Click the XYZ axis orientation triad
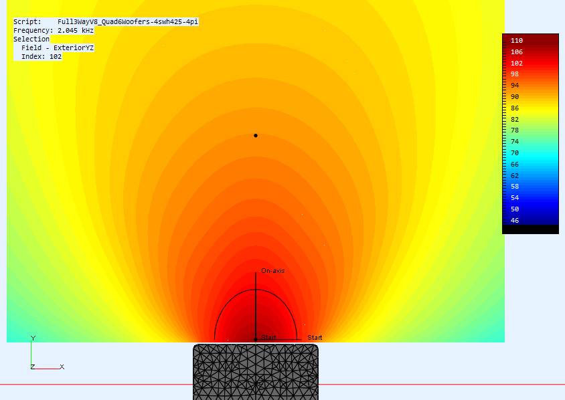 47,353
